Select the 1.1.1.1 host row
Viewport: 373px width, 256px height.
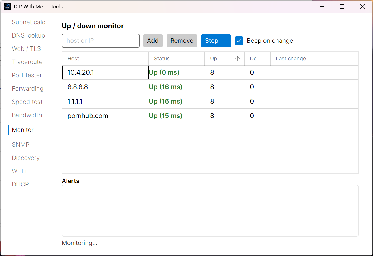(x=210, y=101)
